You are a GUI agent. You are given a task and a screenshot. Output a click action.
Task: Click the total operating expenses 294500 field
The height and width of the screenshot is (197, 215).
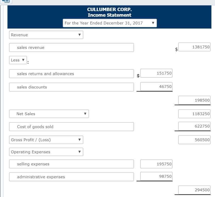[194, 190]
